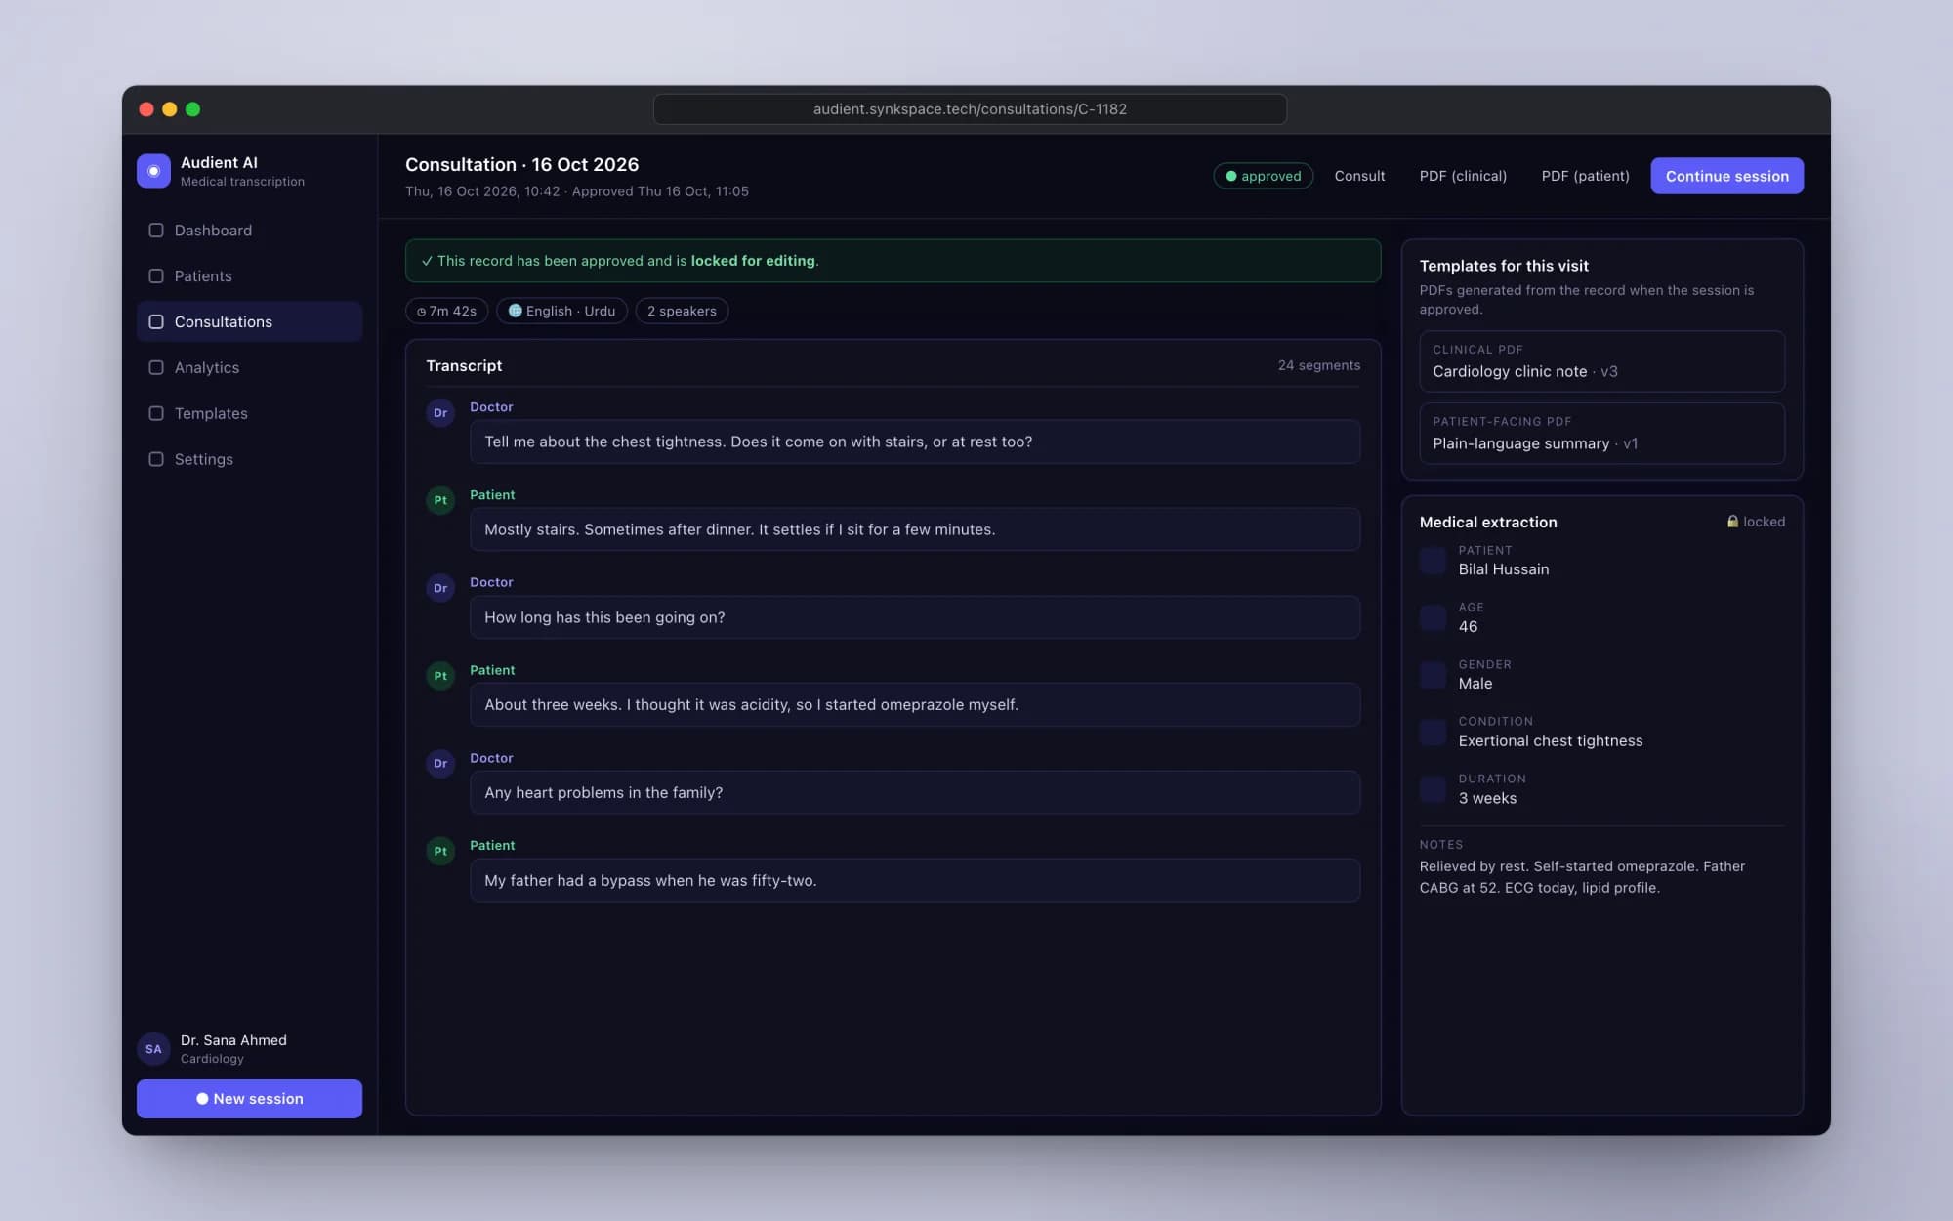1953x1221 pixels.
Task: Click the Settings sidebar icon
Action: pyautogui.click(x=155, y=460)
